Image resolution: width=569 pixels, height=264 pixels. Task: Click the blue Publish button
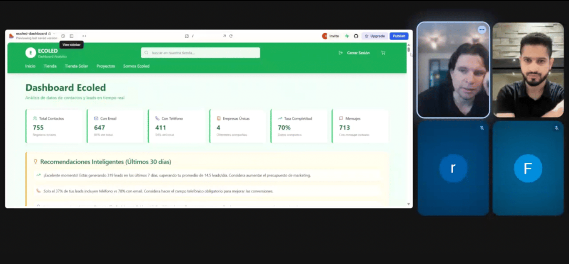click(399, 36)
